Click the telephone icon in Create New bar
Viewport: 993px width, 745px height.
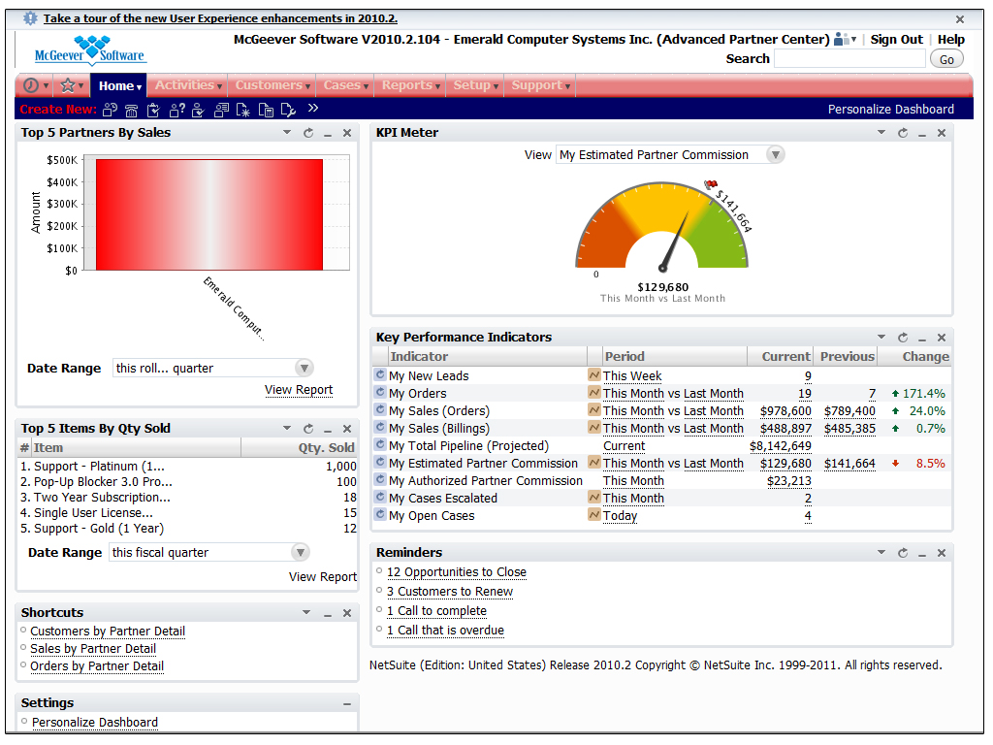tap(131, 110)
